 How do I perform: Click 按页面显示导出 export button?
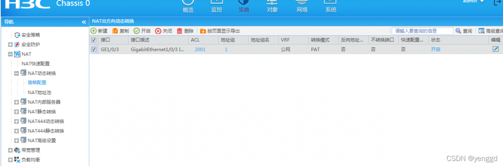click(220, 31)
